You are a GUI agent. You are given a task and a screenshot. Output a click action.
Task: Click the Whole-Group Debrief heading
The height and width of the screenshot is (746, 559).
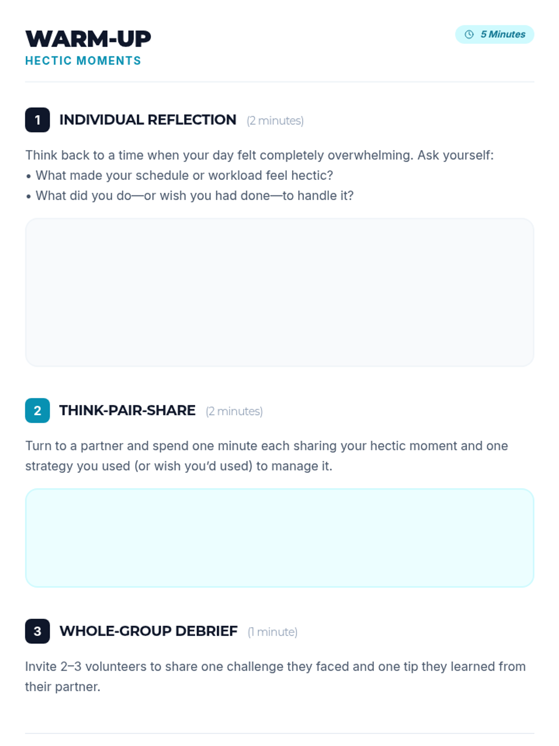pyautogui.click(x=149, y=631)
